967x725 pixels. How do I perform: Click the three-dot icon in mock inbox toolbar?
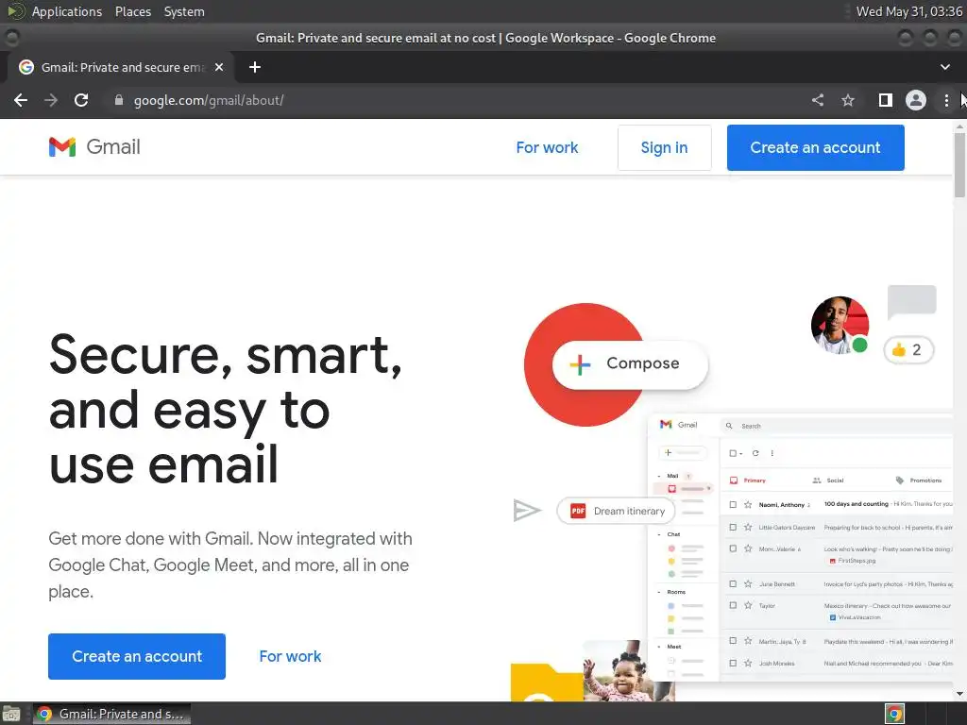(772, 453)
